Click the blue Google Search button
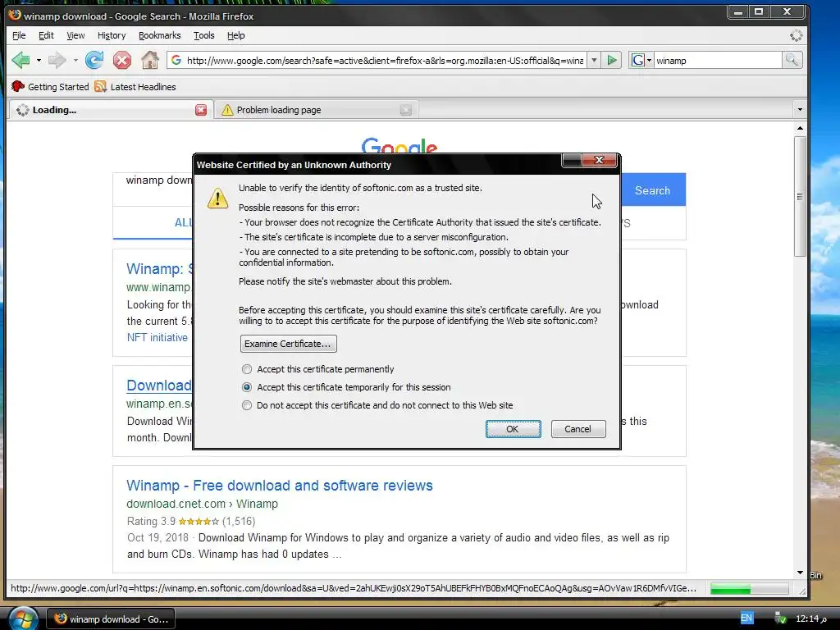Viewport: 840px width, 630px height. tap(652, 190)
